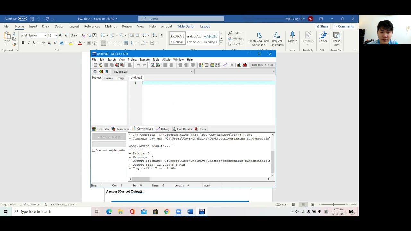The image size is (411, 231).
Task: Click Create and Share Adobe PDF button
Action: pyautogui.click(x=259, y=39)
